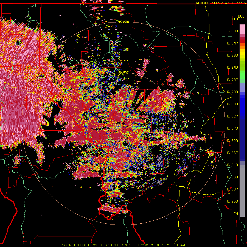Click the 0.573 scale value
The height and width of the screenshot is (247, 247).
[232, 128]
